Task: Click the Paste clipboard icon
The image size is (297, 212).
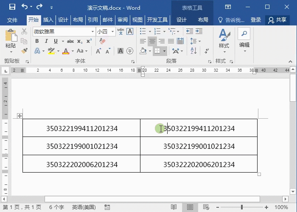Action: pyautogui.click(x=11, y=35)
